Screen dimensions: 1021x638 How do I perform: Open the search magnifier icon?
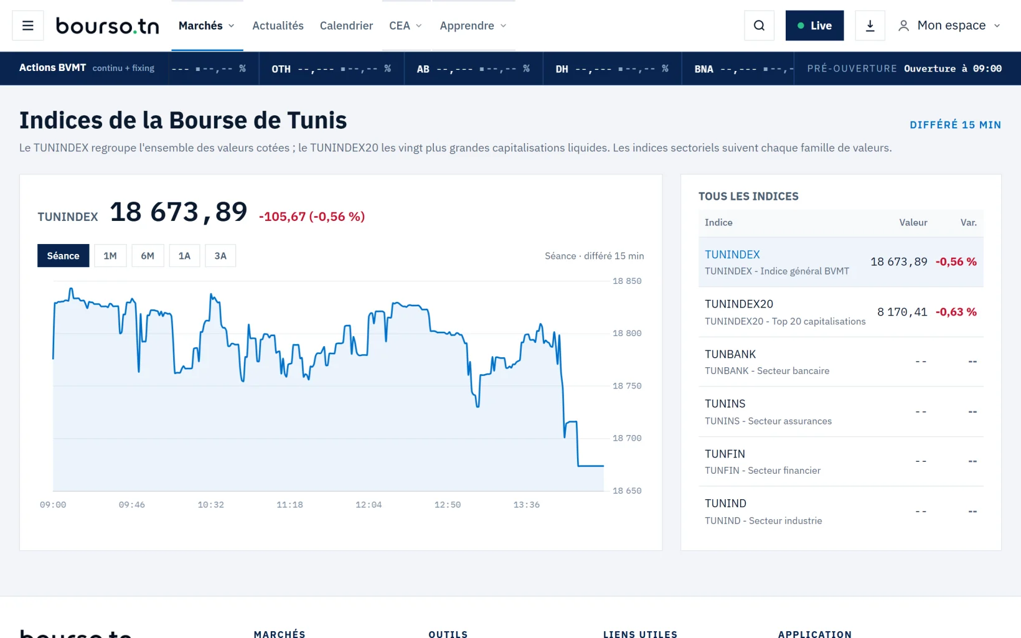[x=759, y=26]
